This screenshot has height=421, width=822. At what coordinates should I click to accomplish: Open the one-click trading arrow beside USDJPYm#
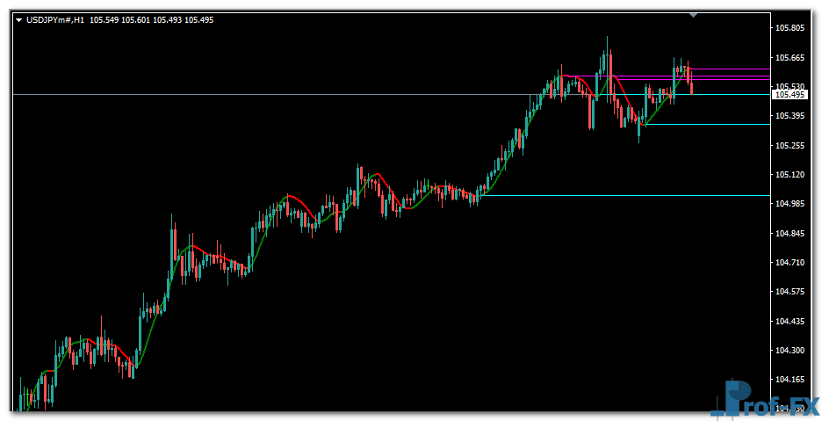(x=19, y=19)
